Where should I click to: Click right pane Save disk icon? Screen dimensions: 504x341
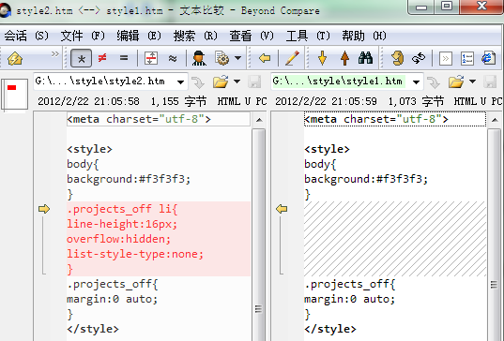point(490,82)
